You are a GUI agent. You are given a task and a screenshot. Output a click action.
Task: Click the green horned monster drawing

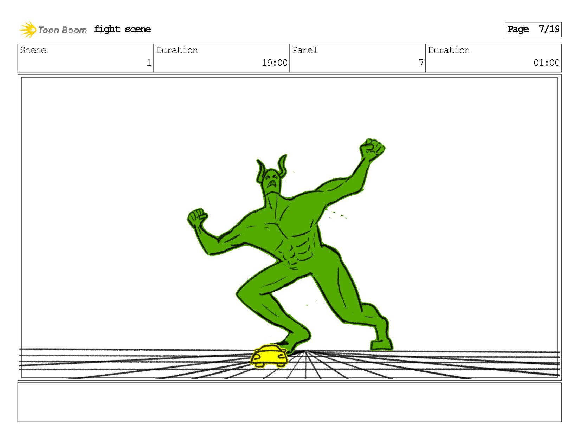point(290,246)
